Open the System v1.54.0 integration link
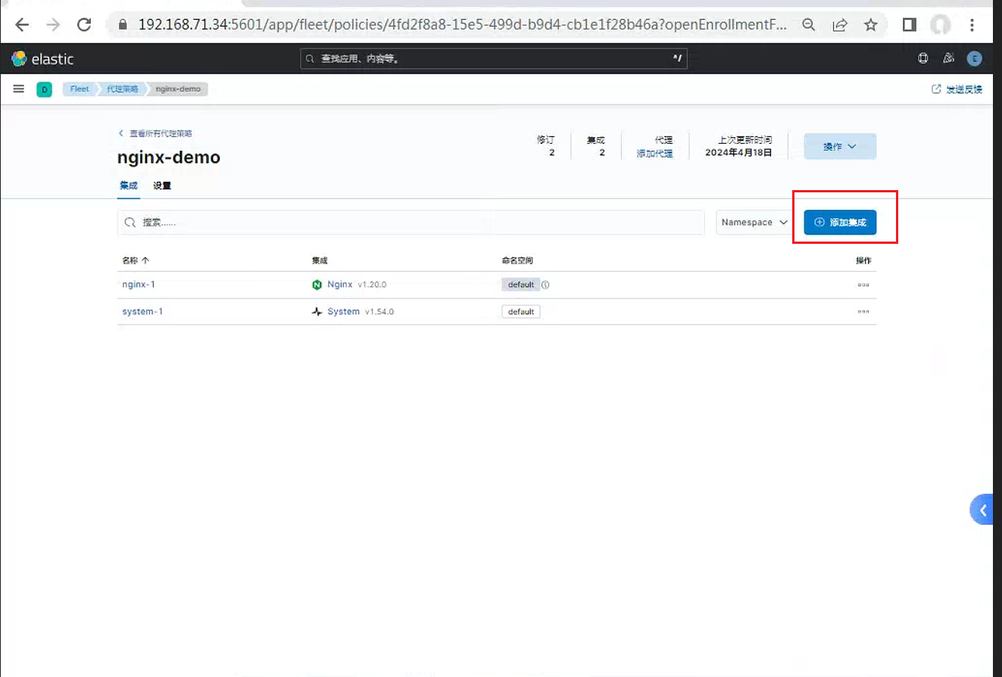The image size is (1002, 677). tap(352, 311)
